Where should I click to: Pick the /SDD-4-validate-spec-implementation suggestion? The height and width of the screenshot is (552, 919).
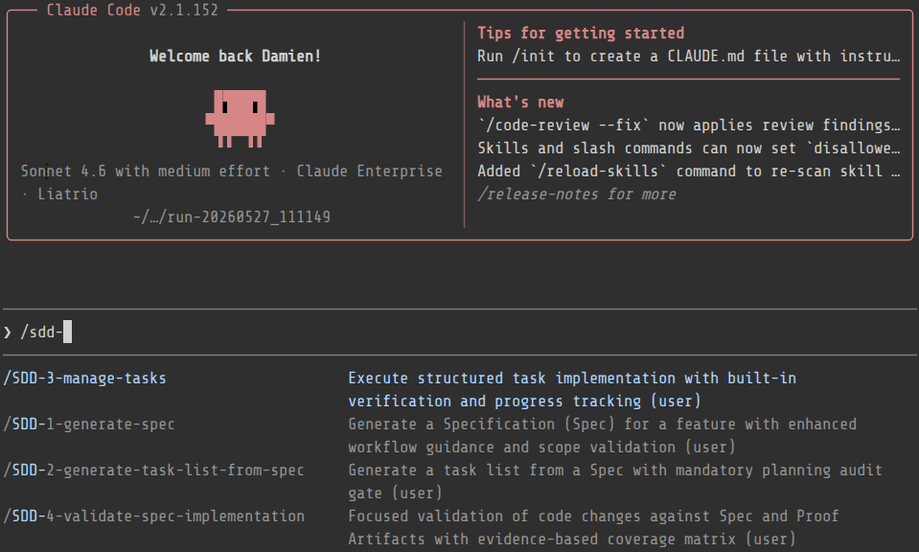(x=153, y=517)
